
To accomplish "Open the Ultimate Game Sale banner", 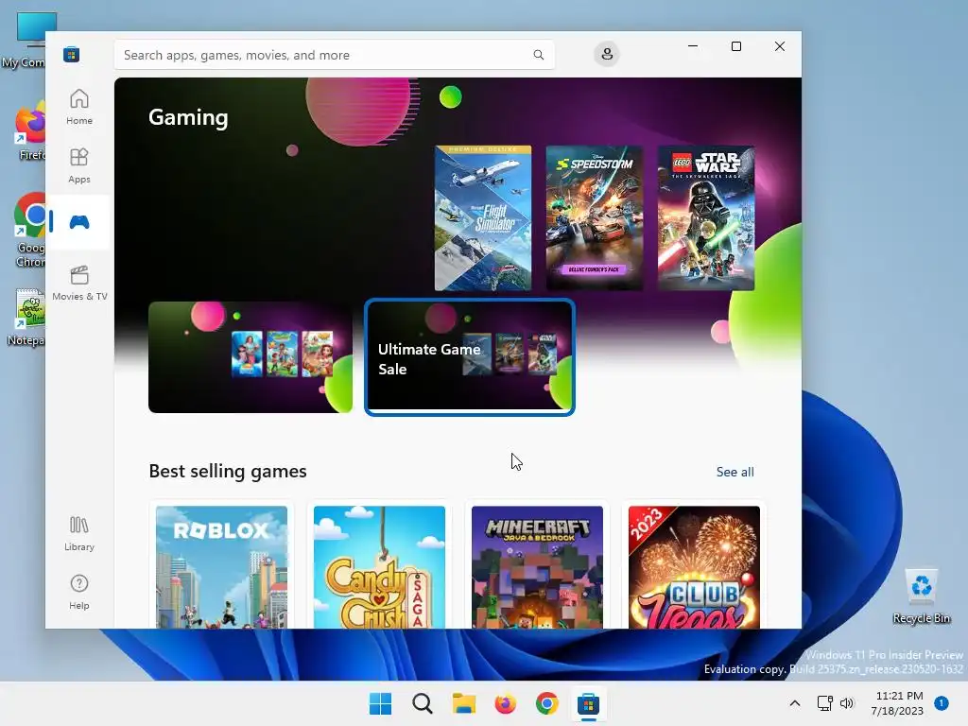I will [470, 357].
